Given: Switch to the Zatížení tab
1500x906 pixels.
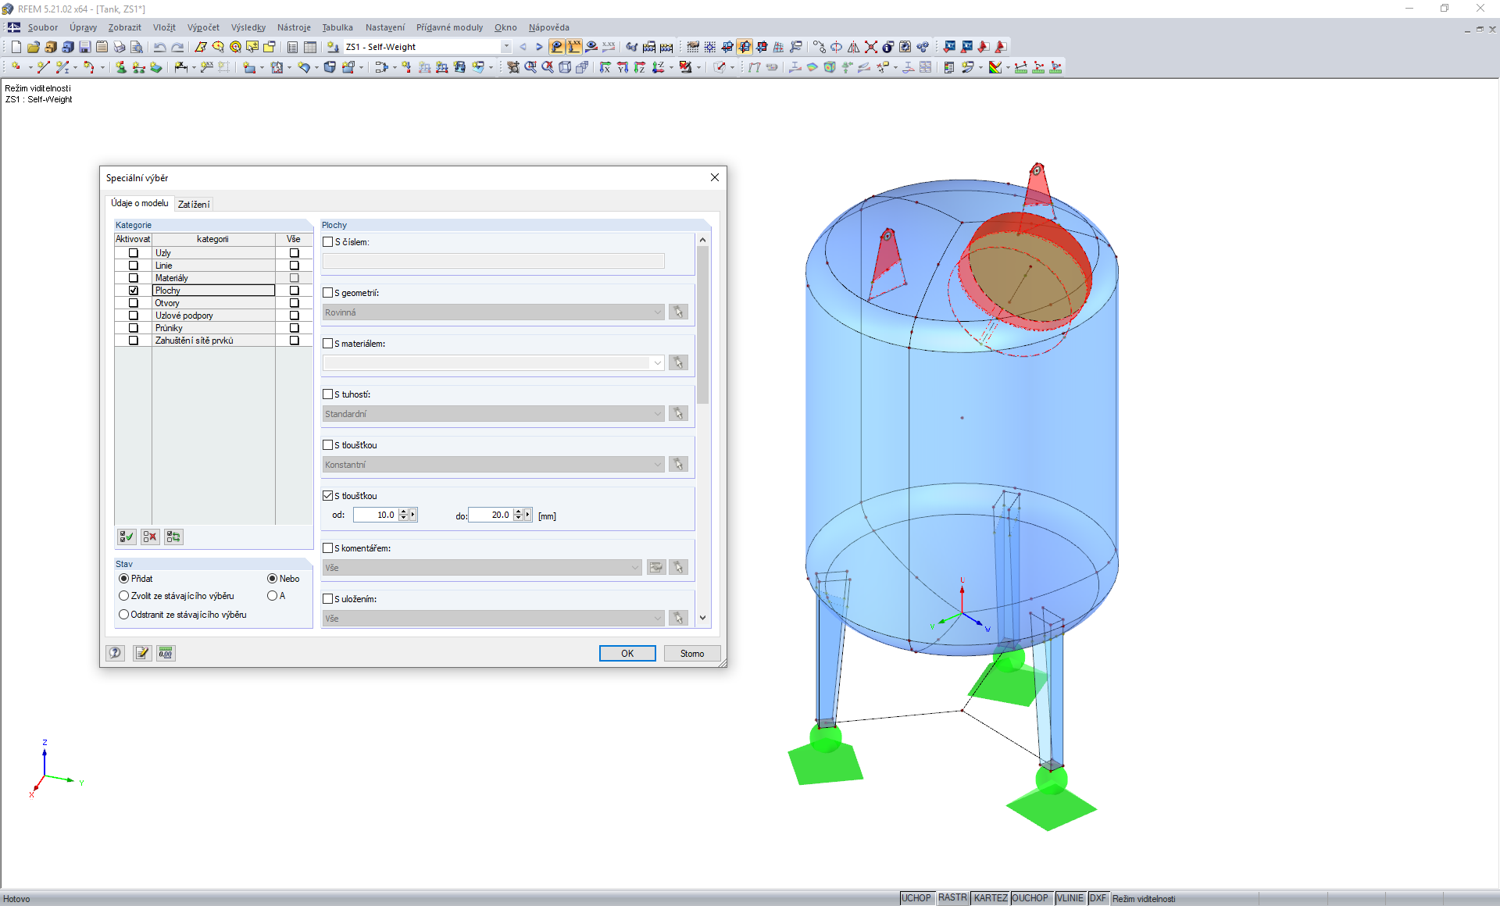Looking at the screenshot, I should (194, 205).
